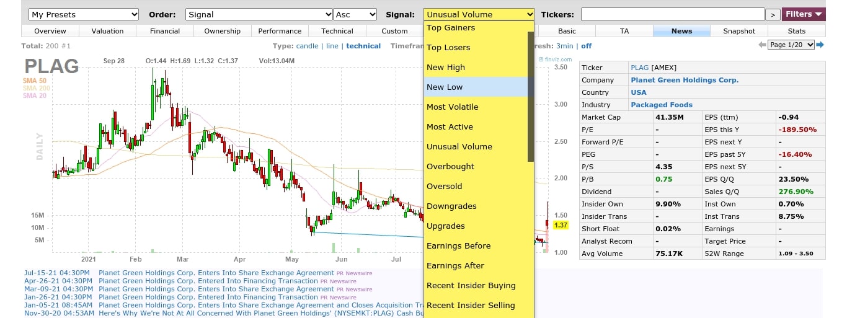The height and width of the screenshot is (318, 847).
Task: Choose New Low from signal list
Action: coord(445,87)
